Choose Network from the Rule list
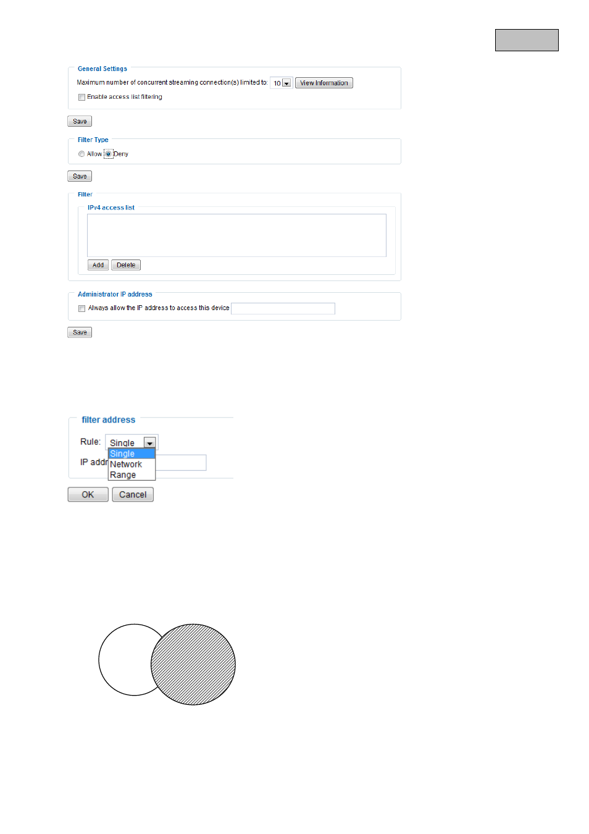Viewport: 589px width, 834px height. click(132, 464)
